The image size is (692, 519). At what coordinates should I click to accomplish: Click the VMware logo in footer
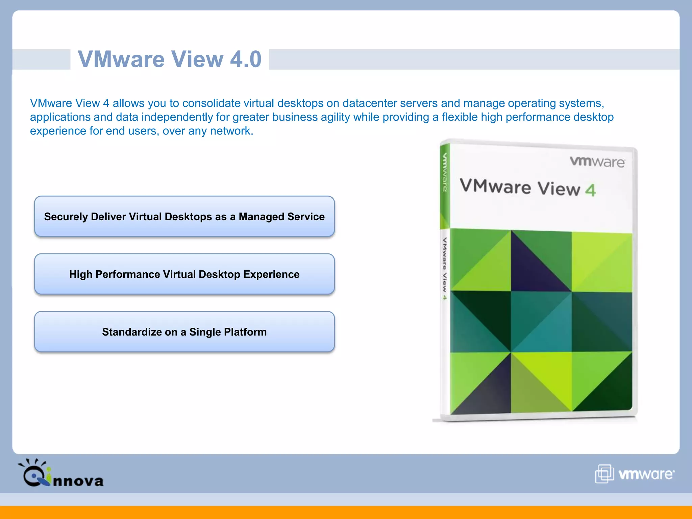[635, 474]
